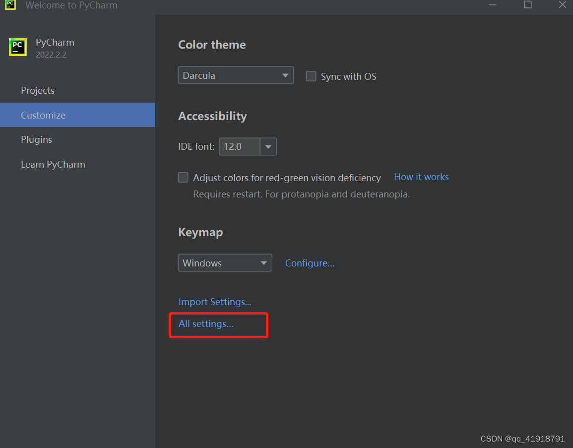
Task: Open the Projects section
Action: [38, 90]
